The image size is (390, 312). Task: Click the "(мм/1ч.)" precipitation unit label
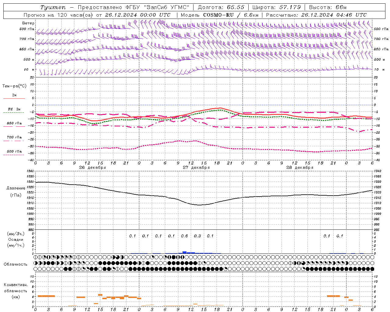tap(16, 245)
